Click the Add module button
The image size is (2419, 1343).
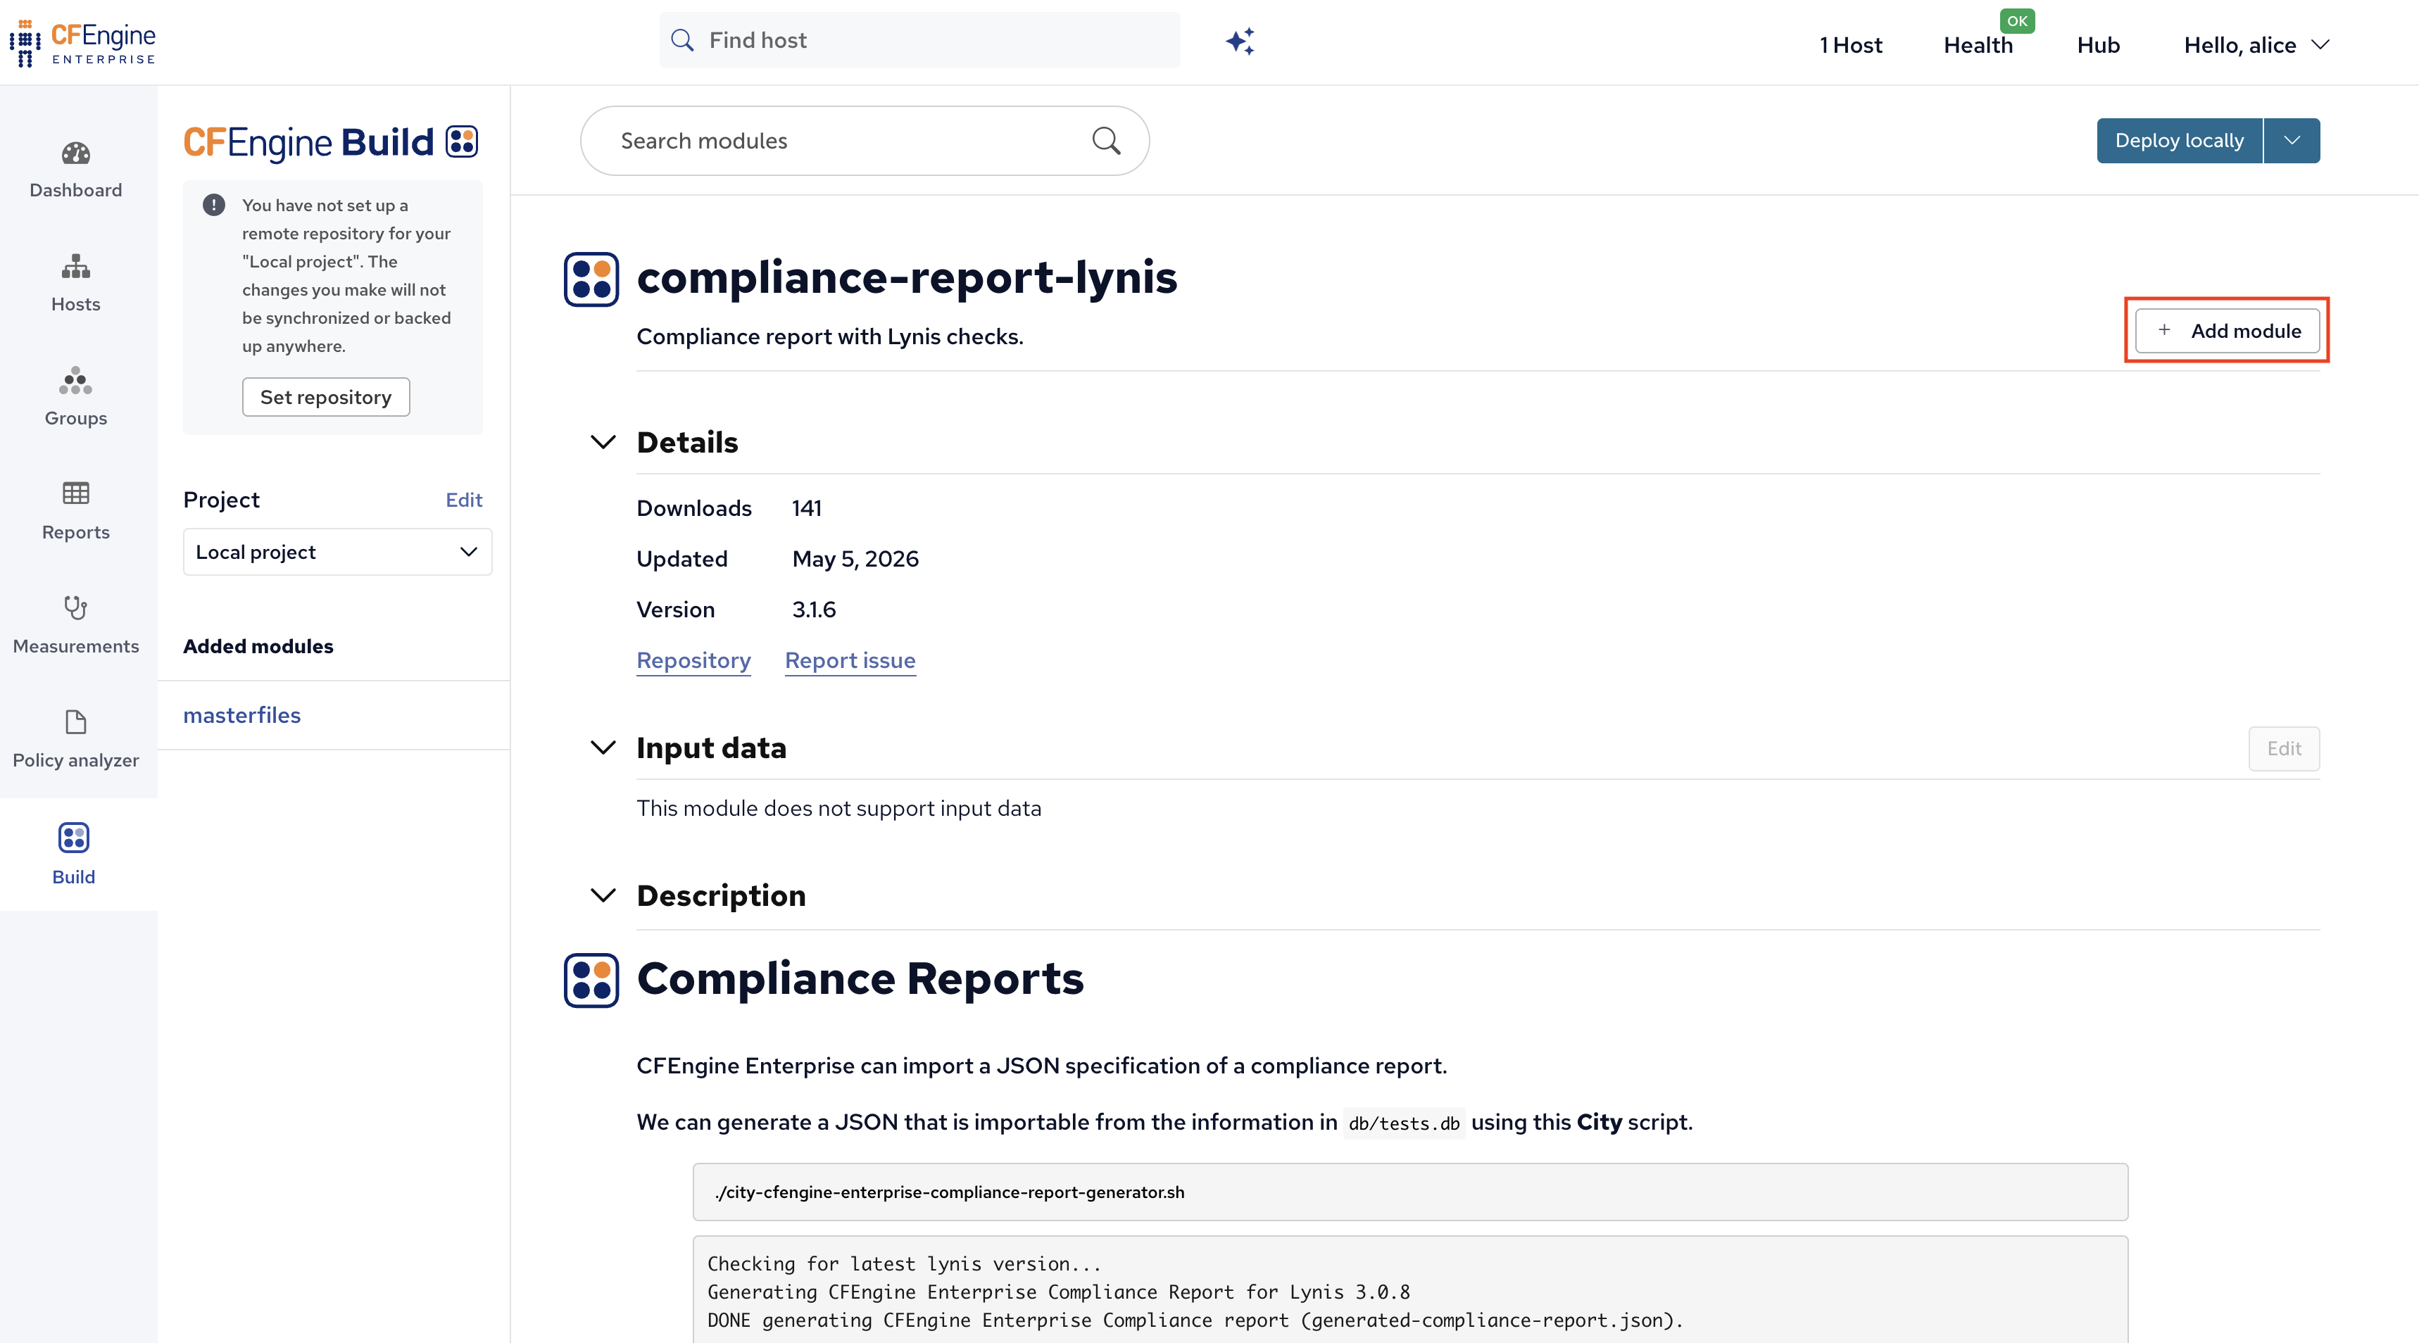(x=2228, y=331)
